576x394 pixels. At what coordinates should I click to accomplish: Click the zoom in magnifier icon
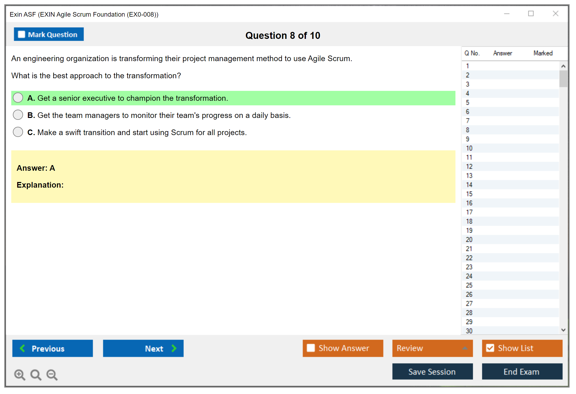[19, 374]
